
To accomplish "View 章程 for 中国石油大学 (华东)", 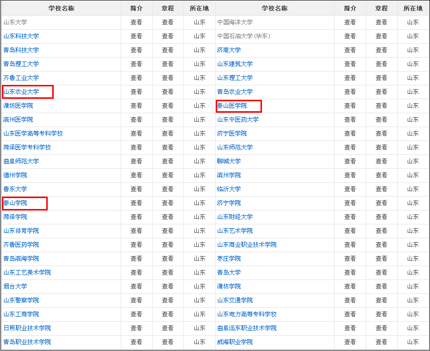I will (x=381, y=36).
